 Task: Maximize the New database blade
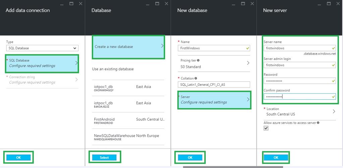[x=243, y=3]
